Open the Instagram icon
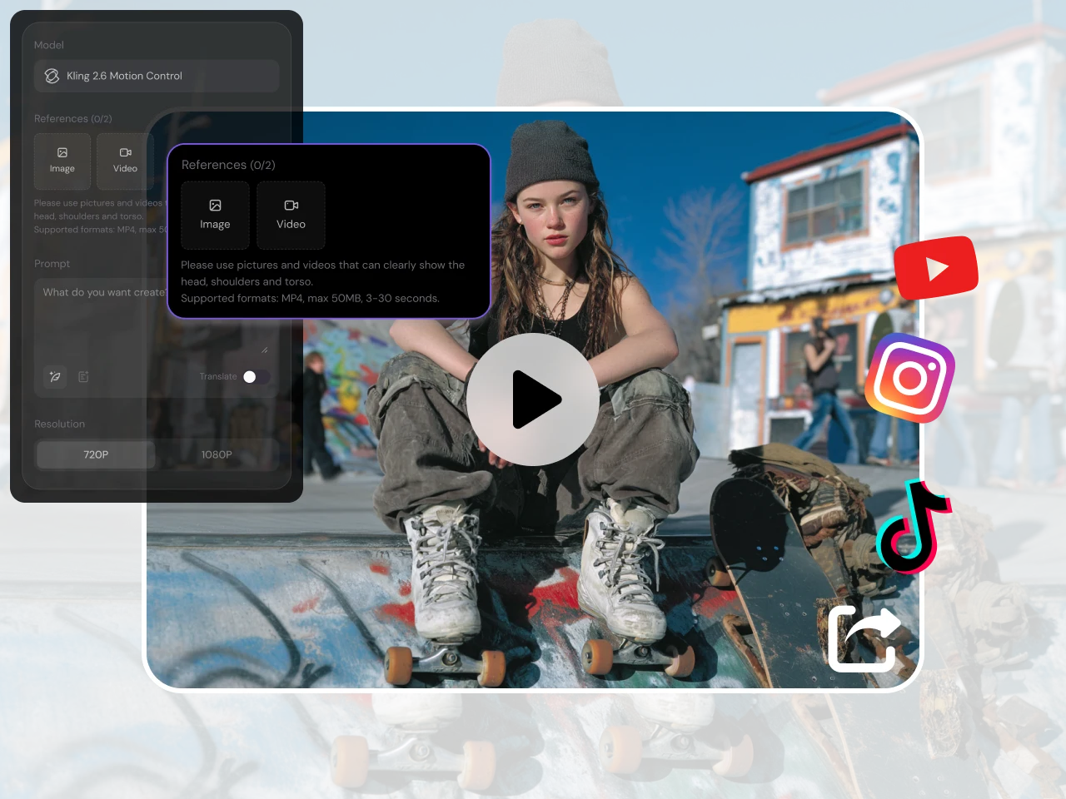The width and height of the screenshot is (1066, 799). point(909,379)
